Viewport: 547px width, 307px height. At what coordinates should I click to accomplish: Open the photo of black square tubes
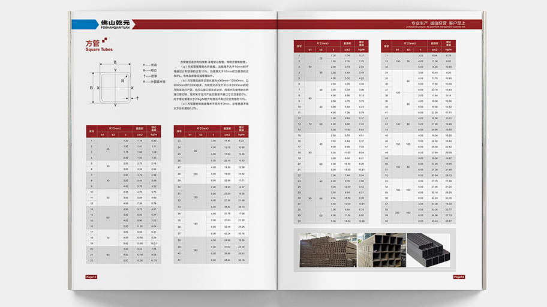pos(429,250)
